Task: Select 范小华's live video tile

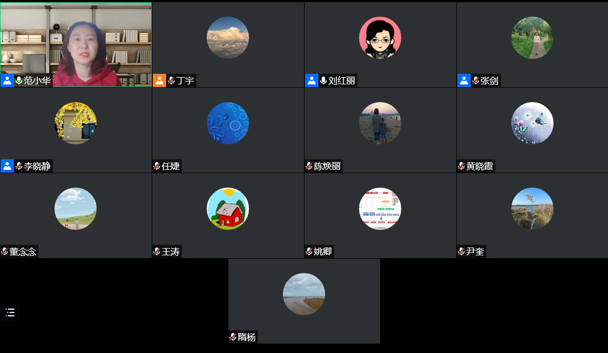Action: [76, 44]
